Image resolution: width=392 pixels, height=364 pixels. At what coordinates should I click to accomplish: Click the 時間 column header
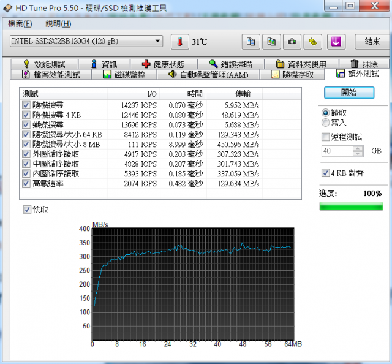coord(183,94)
